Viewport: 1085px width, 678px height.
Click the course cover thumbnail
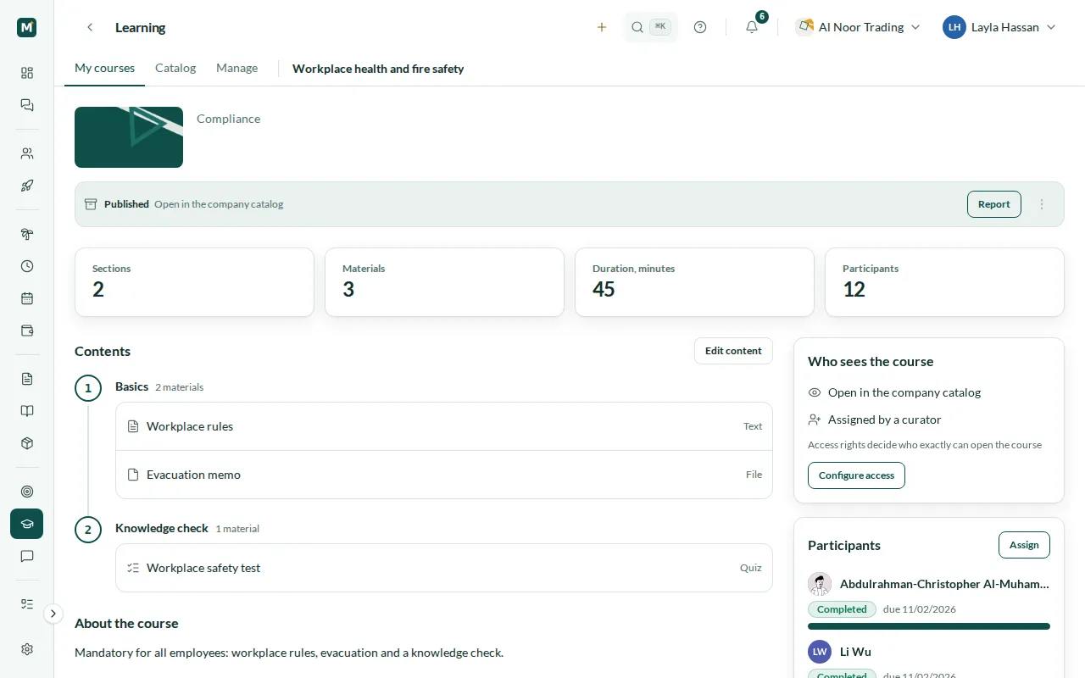tap(129, 137)
